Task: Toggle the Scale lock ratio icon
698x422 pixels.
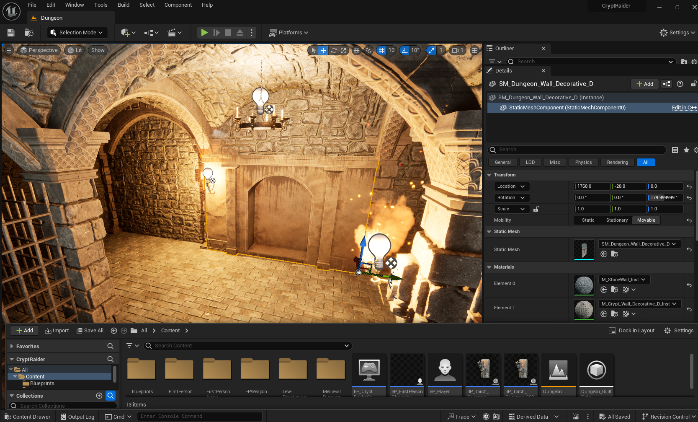Action: [x=536, y=209]
